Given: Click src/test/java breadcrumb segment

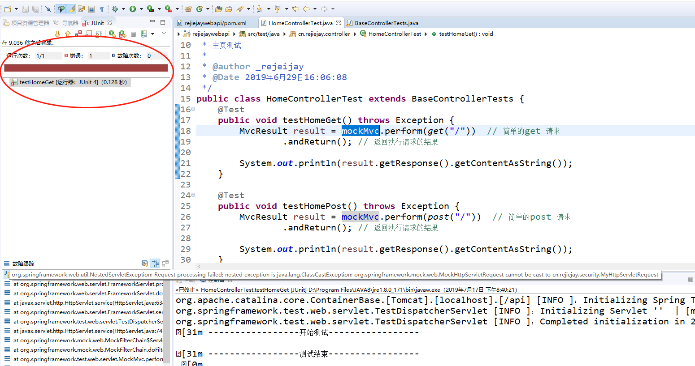Looking at the screenshot, I should pos(260,34).
